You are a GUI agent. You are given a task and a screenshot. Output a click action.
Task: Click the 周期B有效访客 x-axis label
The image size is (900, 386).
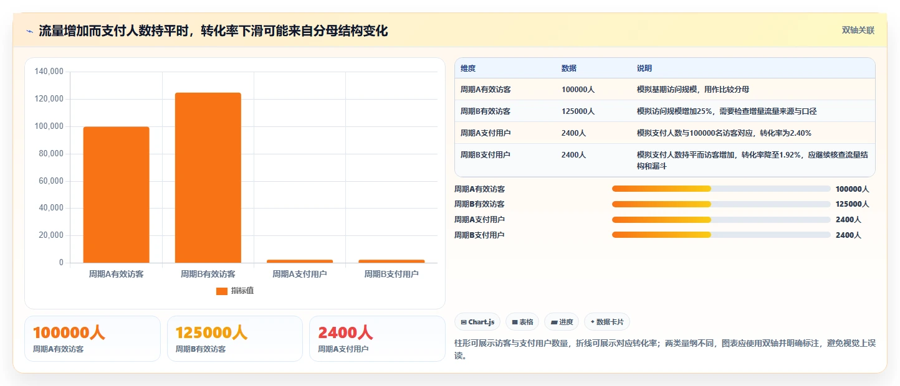pos(208,274)
